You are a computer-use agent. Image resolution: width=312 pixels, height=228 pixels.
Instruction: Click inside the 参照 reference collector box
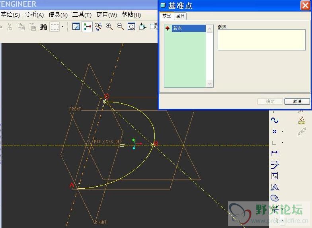pos(261,40)
